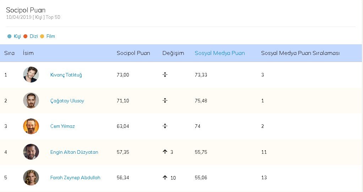This screenshot has height=192, width=363.
Task: Click Sosyal Medya Puan Sıralaması header
Action: tap(300, 53)
